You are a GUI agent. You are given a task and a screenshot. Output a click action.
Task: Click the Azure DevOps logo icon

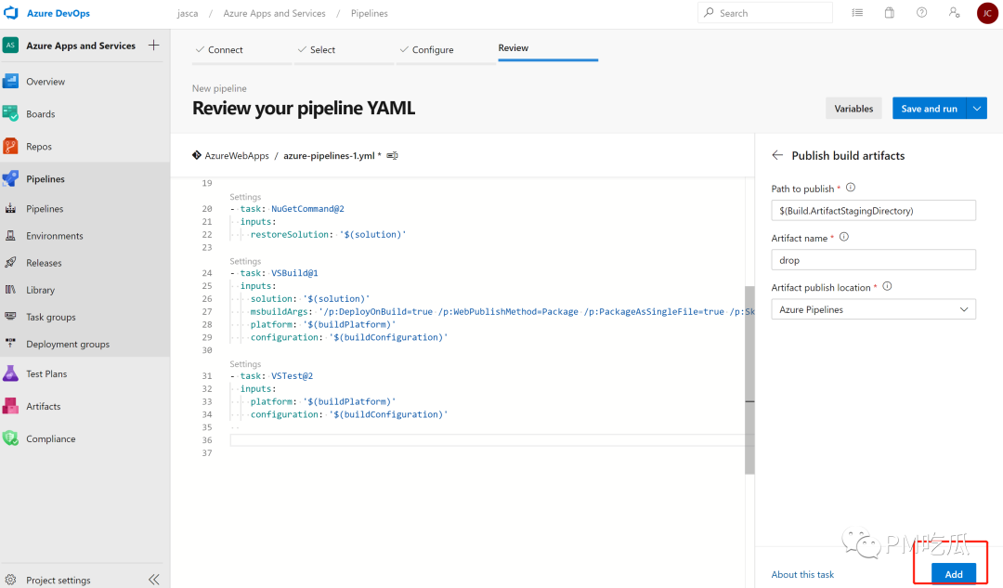click(11, 13)
